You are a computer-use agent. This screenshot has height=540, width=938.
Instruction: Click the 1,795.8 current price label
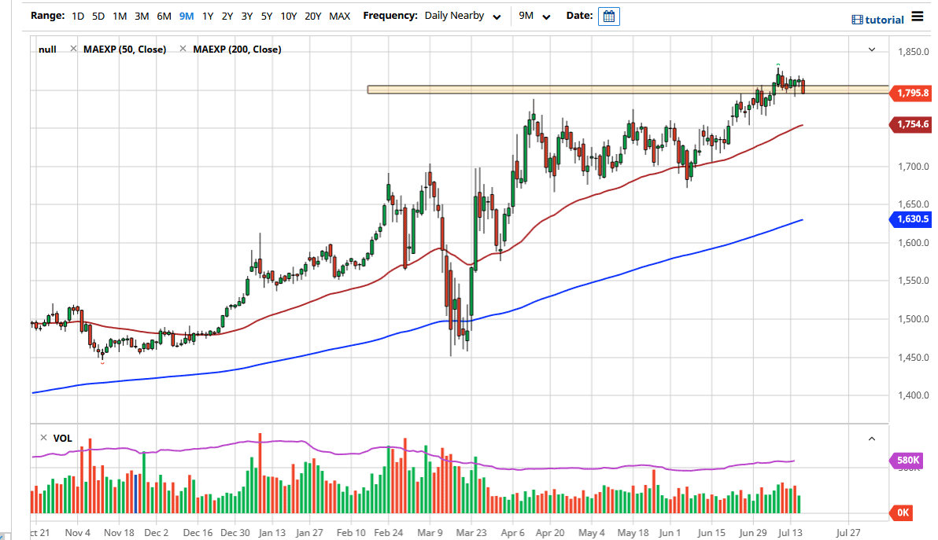click(911, 94)
